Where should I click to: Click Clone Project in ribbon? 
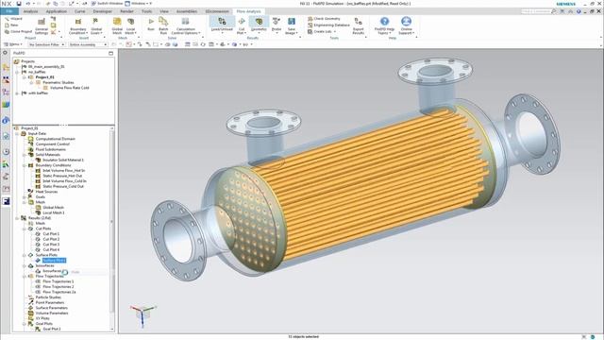coord(19,31)
